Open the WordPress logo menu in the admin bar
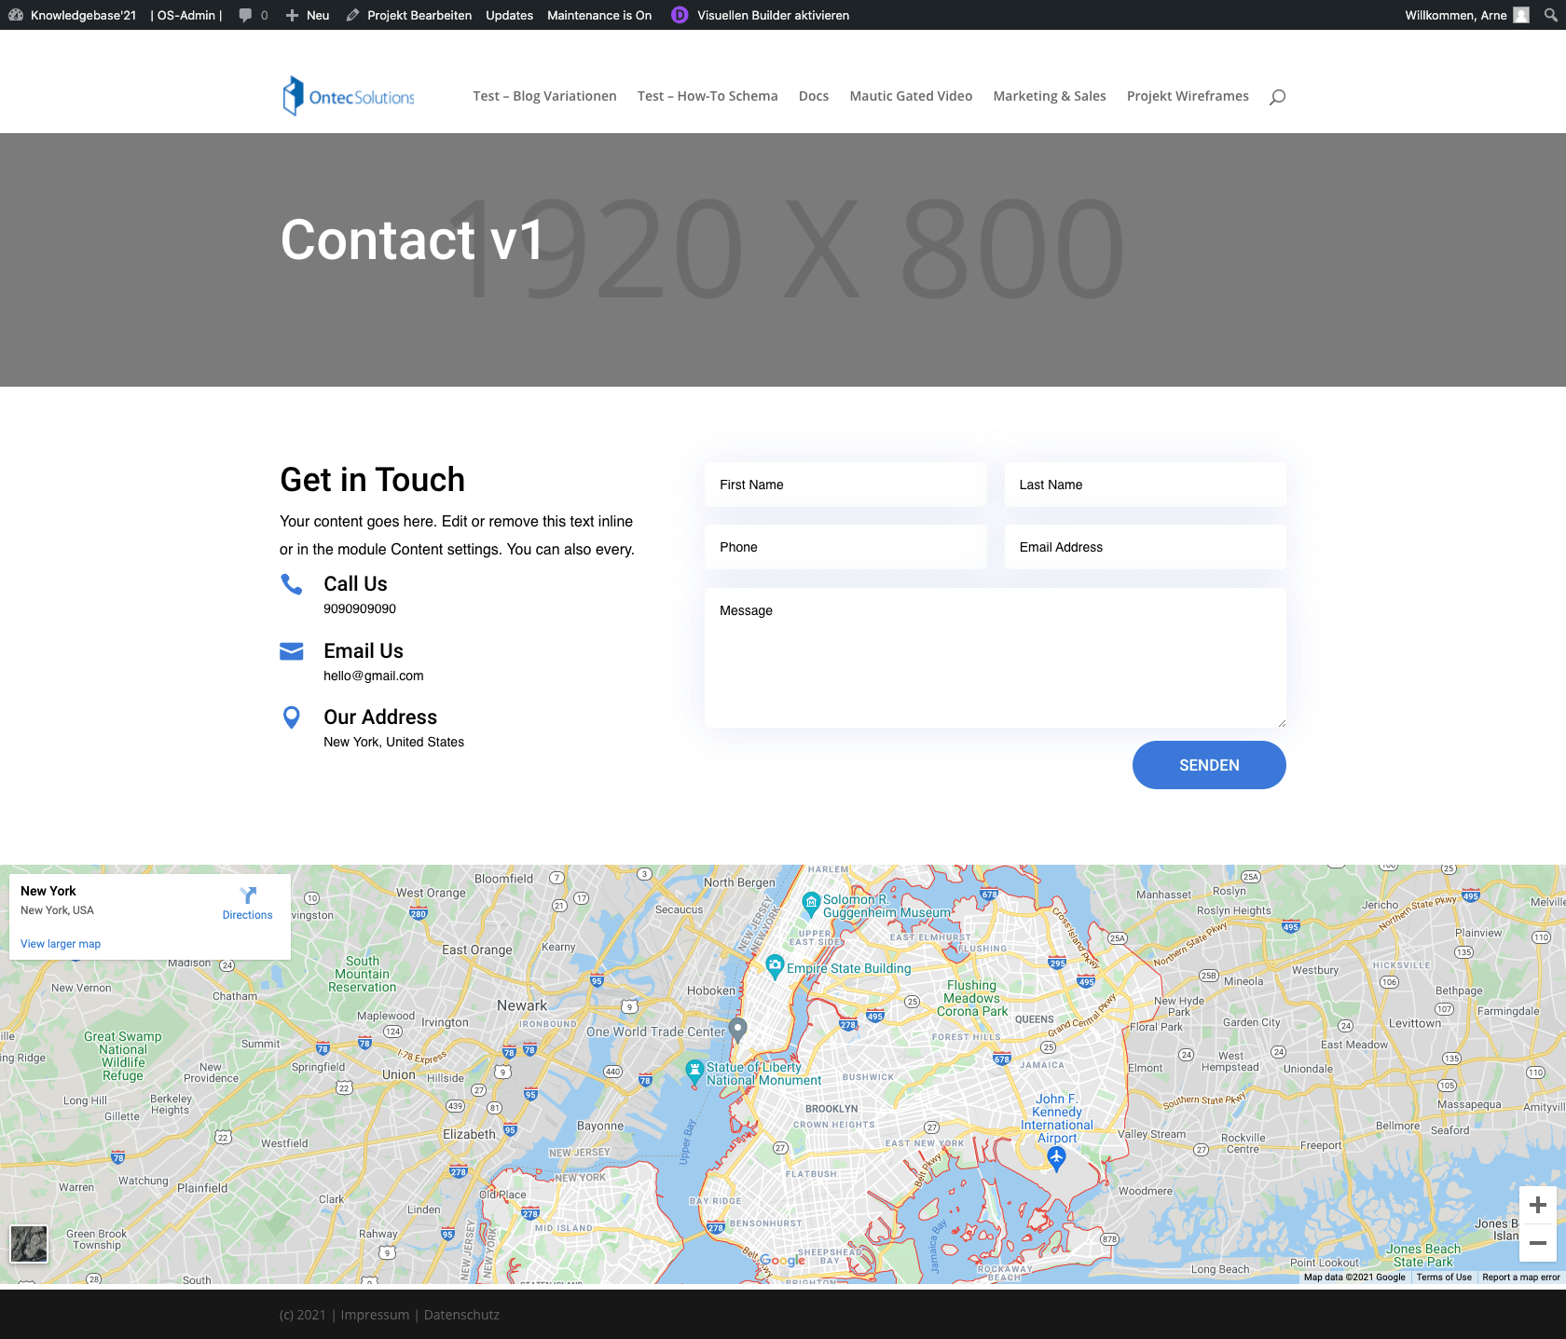This screenshot has height=1339, width=1566. 16,15
